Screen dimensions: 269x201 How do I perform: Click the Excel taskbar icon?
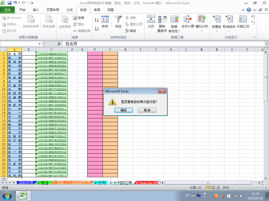tap(23, 196)
